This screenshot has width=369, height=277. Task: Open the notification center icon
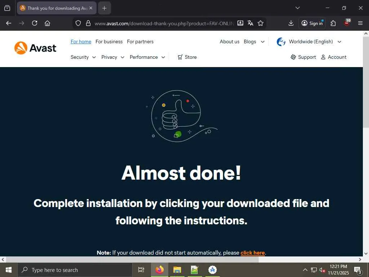(358, 270)
